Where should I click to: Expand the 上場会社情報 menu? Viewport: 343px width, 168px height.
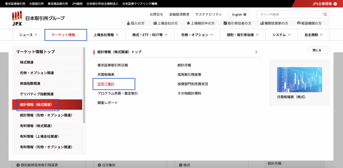106,35
